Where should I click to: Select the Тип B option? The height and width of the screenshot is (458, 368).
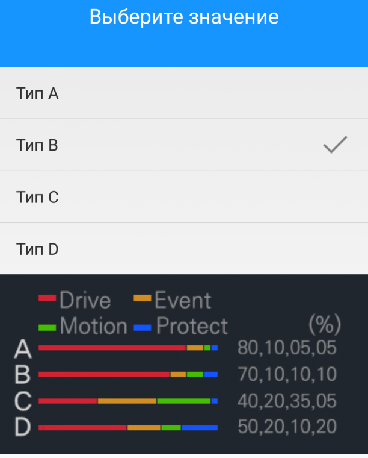pos(184,145)
